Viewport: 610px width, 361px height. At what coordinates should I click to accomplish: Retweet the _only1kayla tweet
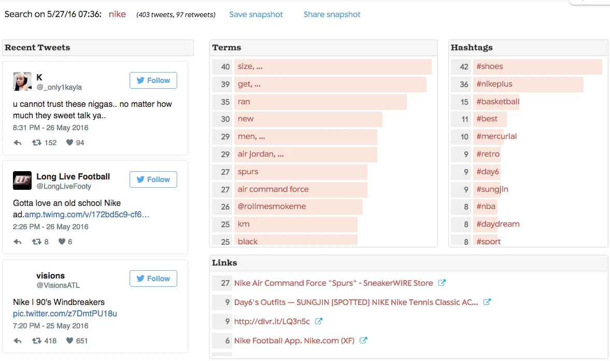pos(37,143)
